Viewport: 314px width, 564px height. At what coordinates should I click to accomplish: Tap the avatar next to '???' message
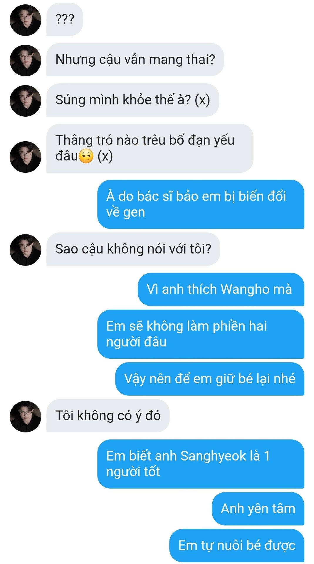coord(25,20)
